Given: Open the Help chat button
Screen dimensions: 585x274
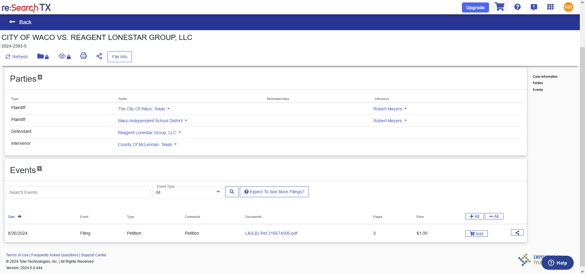Looking at the screenshot, I should (x=558, y=263).
